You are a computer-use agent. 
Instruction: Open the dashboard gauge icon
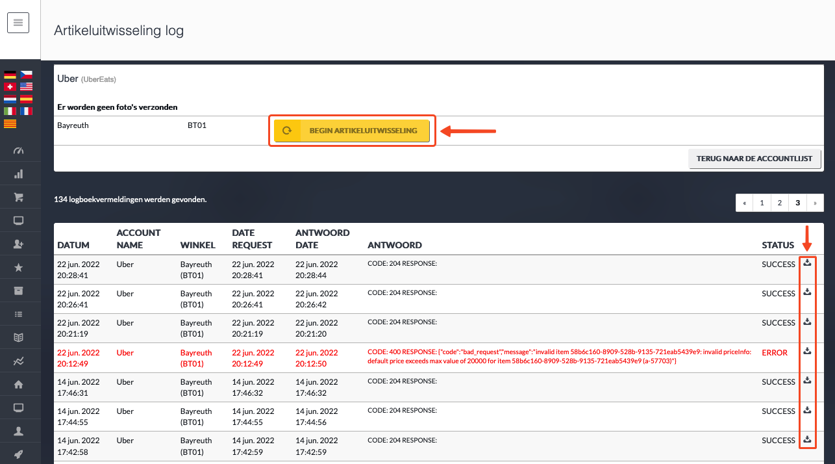tap(18, 150)
